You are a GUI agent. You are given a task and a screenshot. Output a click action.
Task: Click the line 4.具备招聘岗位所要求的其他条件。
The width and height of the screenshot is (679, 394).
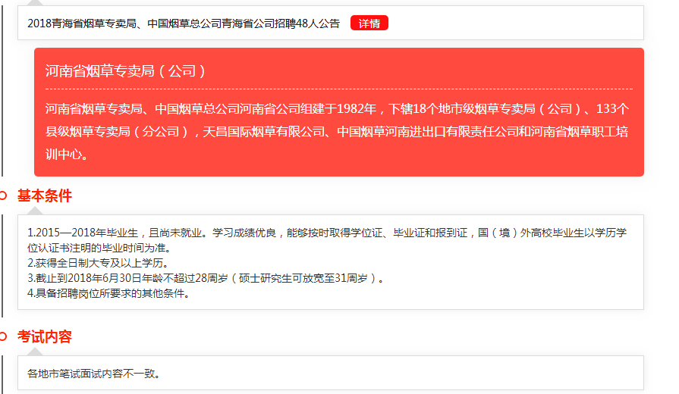pyautogui.click(x=108, y=293)
